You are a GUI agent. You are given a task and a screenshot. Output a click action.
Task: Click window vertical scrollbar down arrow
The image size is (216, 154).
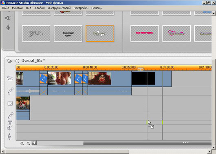pos(214,147)
